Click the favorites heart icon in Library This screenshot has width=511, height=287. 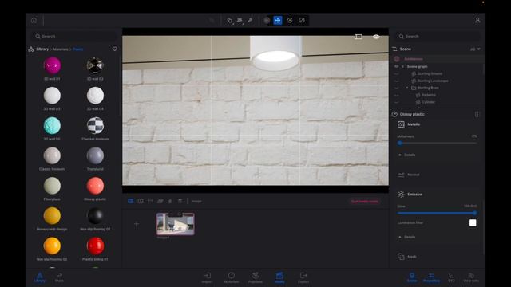115,49
